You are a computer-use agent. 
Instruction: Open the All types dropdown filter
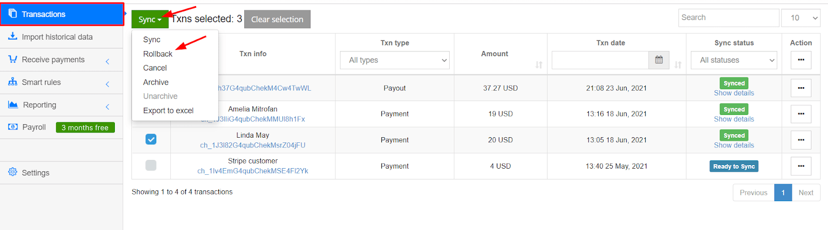395,60
